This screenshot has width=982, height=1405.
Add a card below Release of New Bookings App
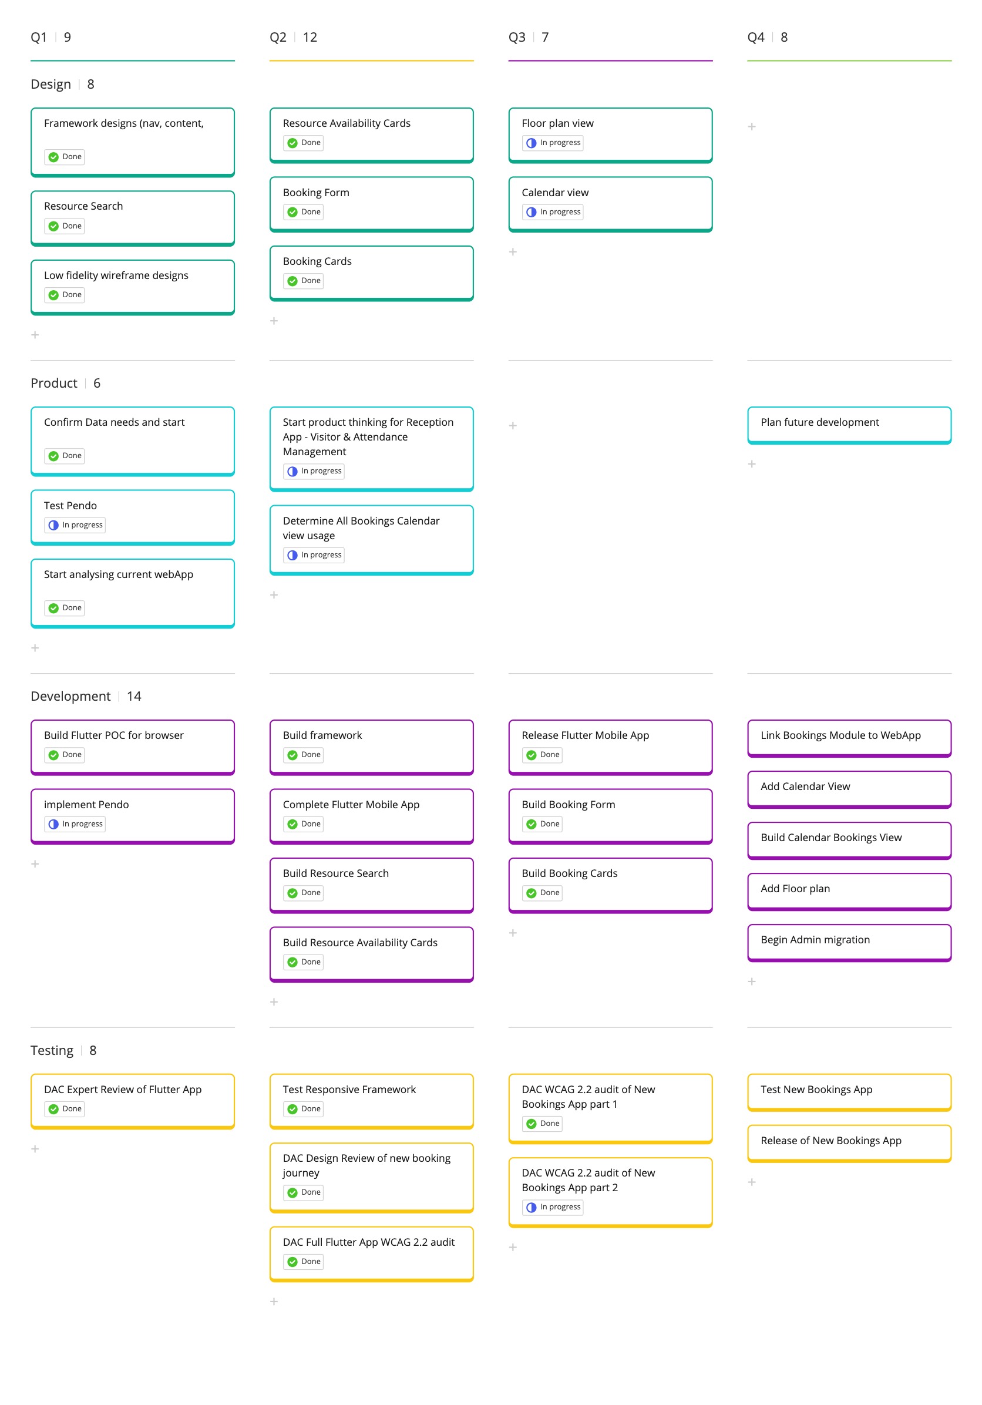point(751,1182)
